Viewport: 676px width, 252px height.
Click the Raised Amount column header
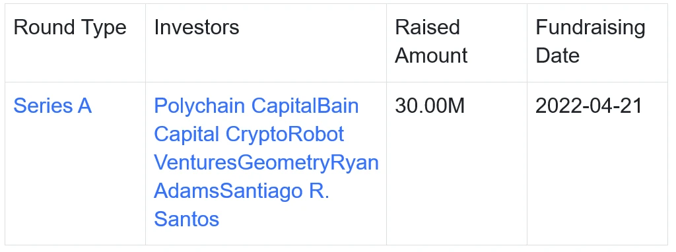431,42
